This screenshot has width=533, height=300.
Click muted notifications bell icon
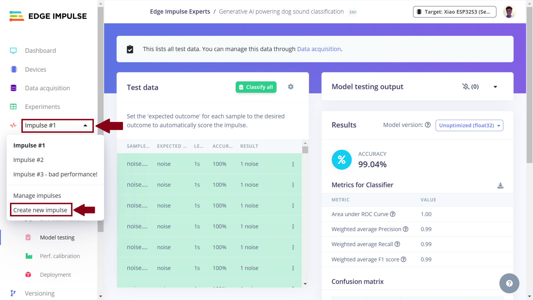pos(465,87)
